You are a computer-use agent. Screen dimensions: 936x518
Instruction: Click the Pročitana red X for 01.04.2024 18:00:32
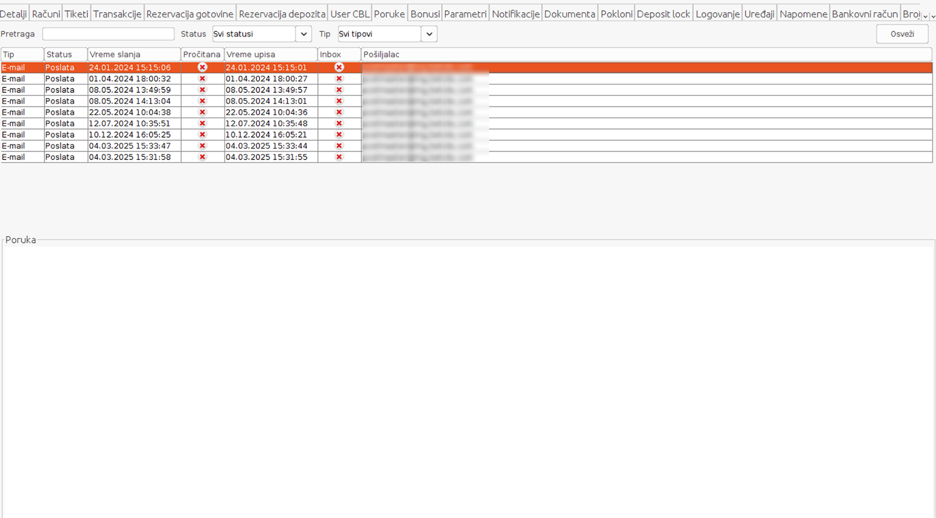tap(202, 78)
